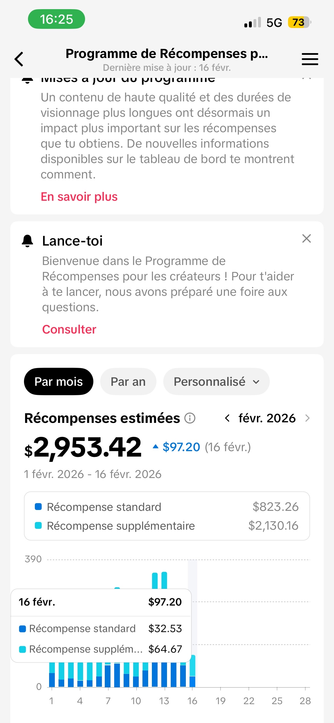Dismiss the Lance-toi notification card
Screen dimensions: 334x723
[306, 238]
